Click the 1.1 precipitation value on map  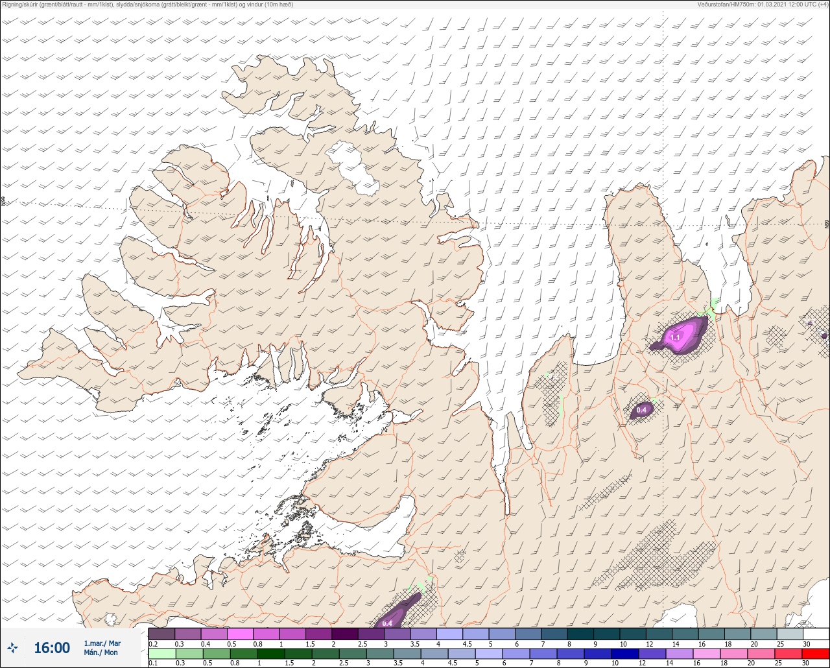(675, 337)
